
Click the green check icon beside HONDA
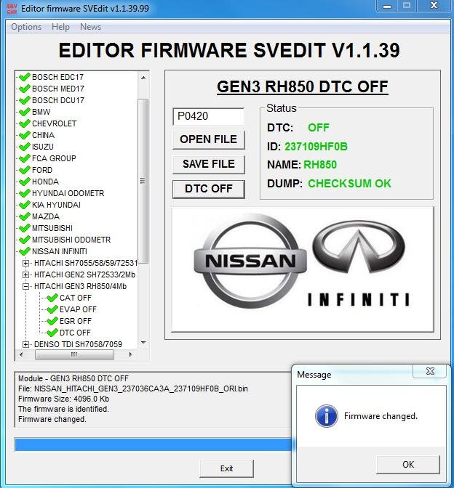(24, 181)
